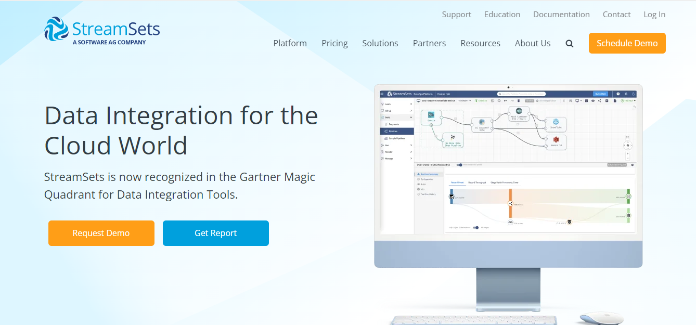Open the Education link
696x325 pixels.
click(x=502, y=15)
